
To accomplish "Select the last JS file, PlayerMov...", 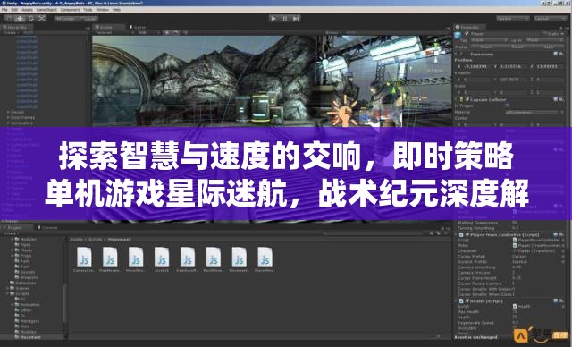I will click(265, 259).
